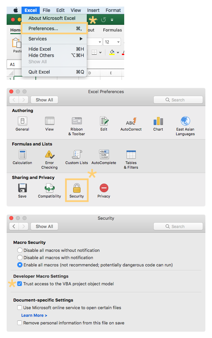This screenshot has width=212, height=338.
Task: Select Enable all macros option
Action: pos(20,265)
